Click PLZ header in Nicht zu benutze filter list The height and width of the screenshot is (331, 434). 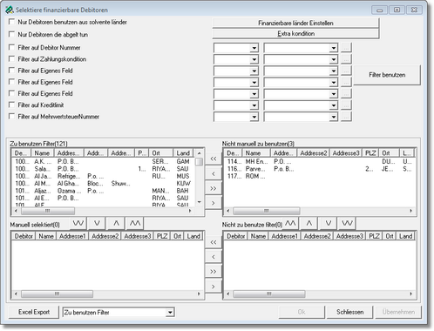pos(374,236)
